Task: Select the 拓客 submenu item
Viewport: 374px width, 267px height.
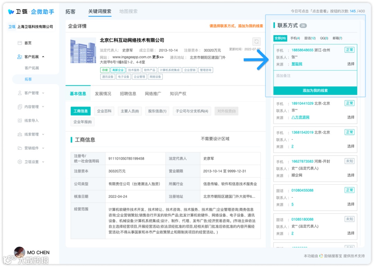Action: point(28,79)
